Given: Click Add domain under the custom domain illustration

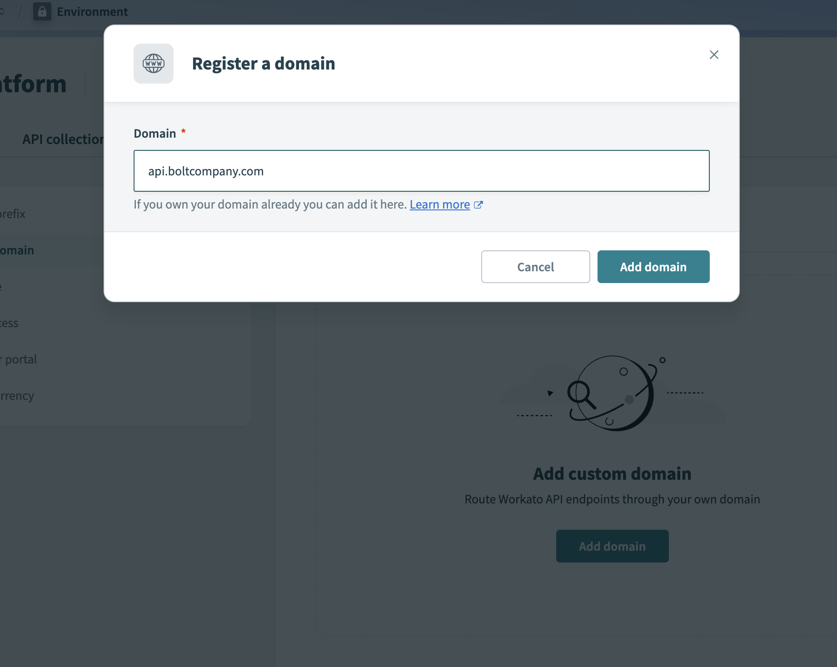Looking at the screenshot, I should point(612,546).
